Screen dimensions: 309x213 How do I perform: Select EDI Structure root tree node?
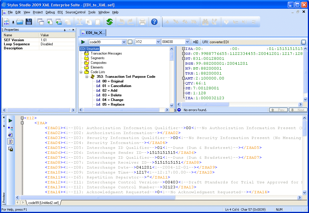click(90, 48)
